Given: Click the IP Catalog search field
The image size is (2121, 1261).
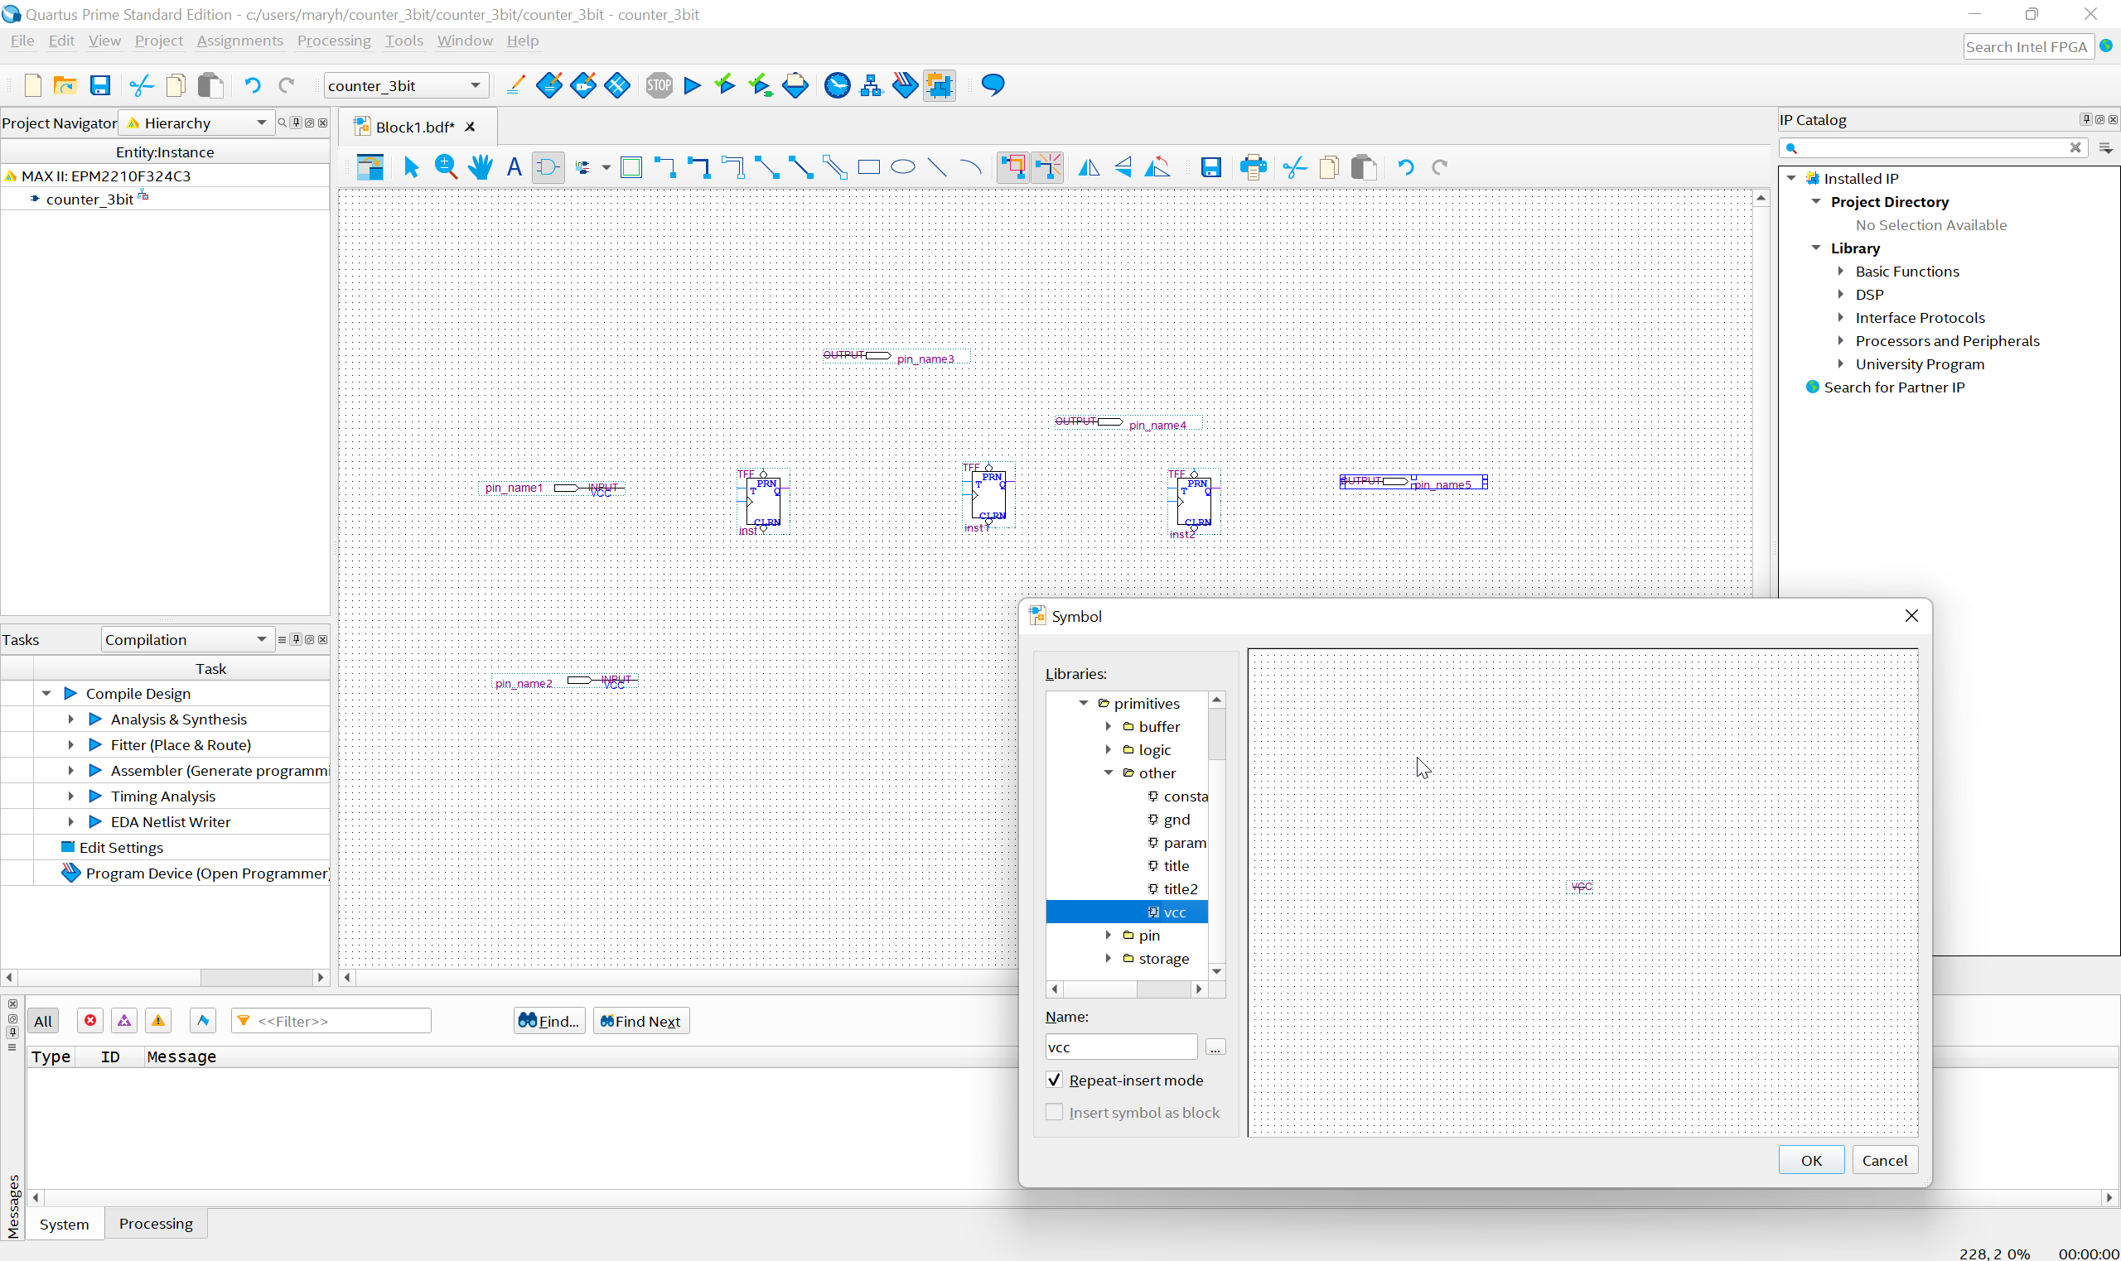Looking at the screenshot, I should 1932,148.
